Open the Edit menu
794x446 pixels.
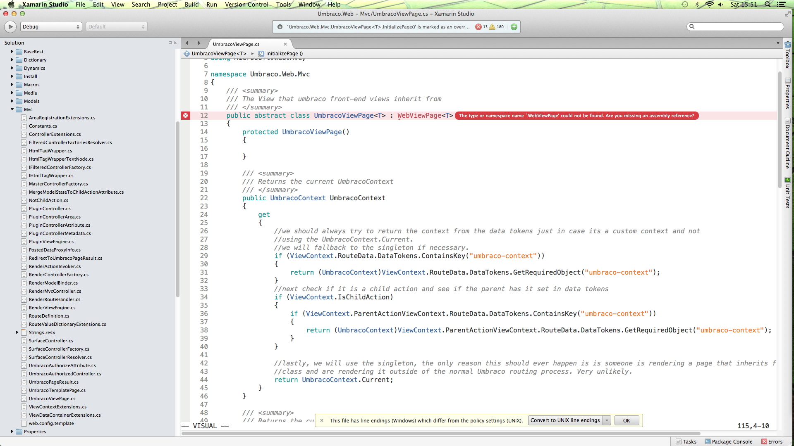[98, 5]
